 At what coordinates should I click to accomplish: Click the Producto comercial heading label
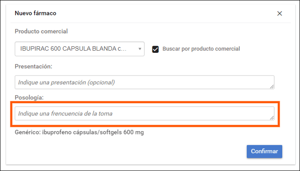point(41,31)
